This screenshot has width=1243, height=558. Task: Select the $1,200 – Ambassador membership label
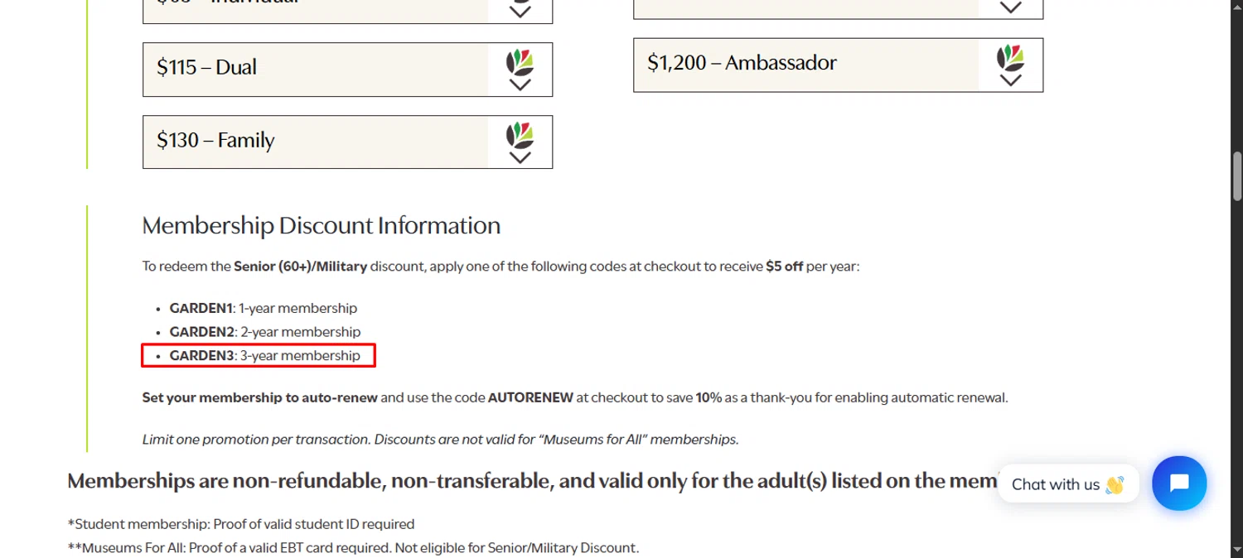click(742, 63)
